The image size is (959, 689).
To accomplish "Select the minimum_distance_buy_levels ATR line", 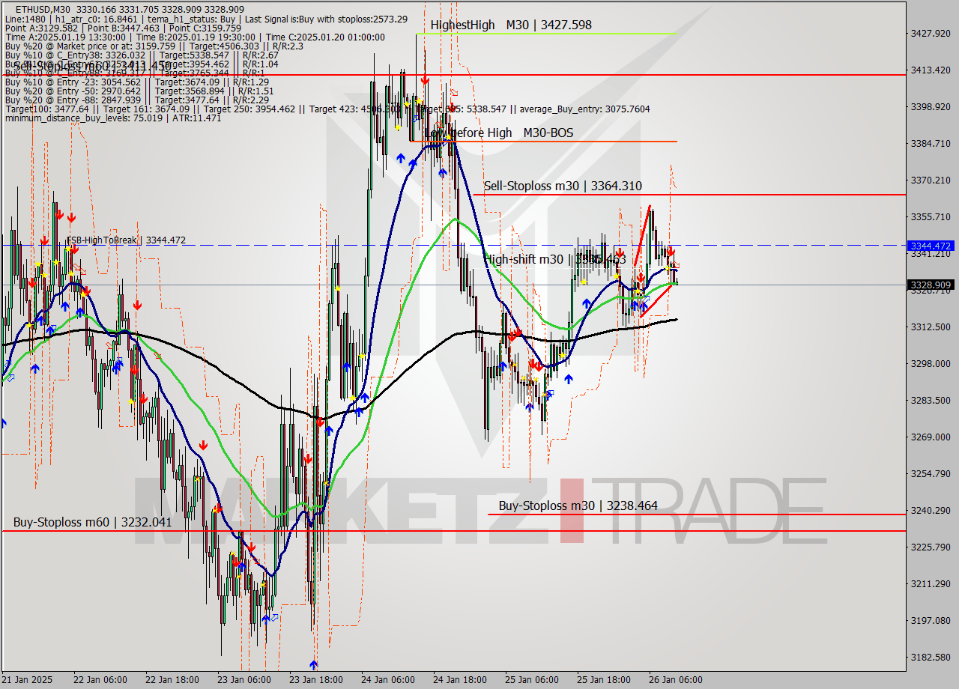I will (x=113, y=118).
